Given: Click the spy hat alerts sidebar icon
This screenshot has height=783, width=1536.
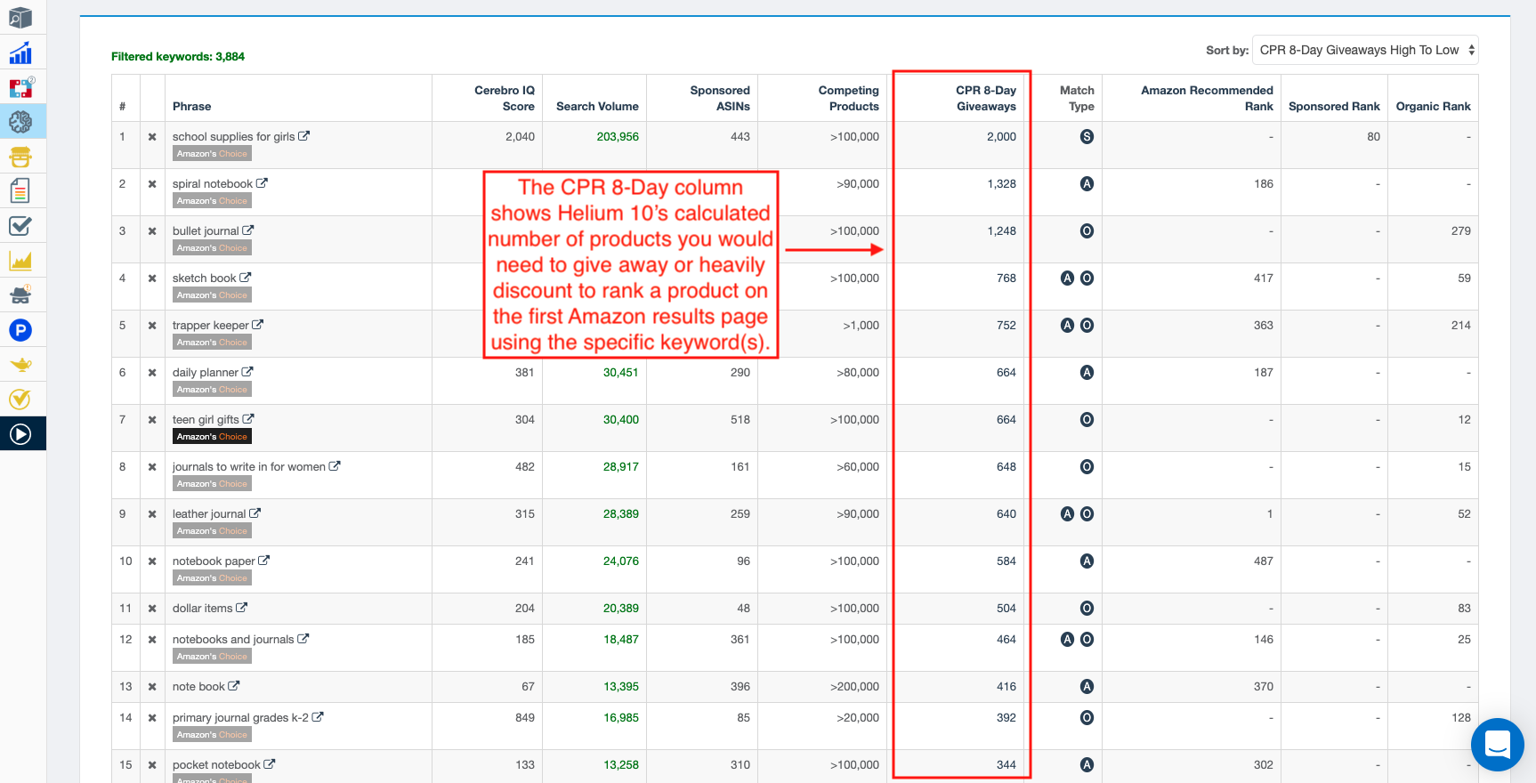Looking at the screenshot, I should (x=20, y=295).
